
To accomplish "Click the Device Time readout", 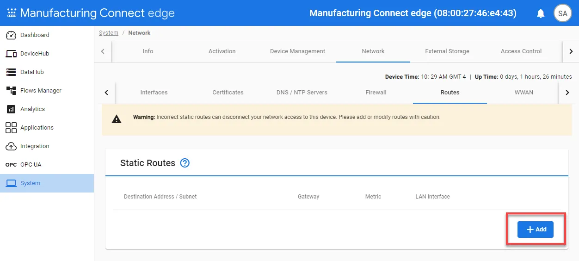I will point(425,77).
